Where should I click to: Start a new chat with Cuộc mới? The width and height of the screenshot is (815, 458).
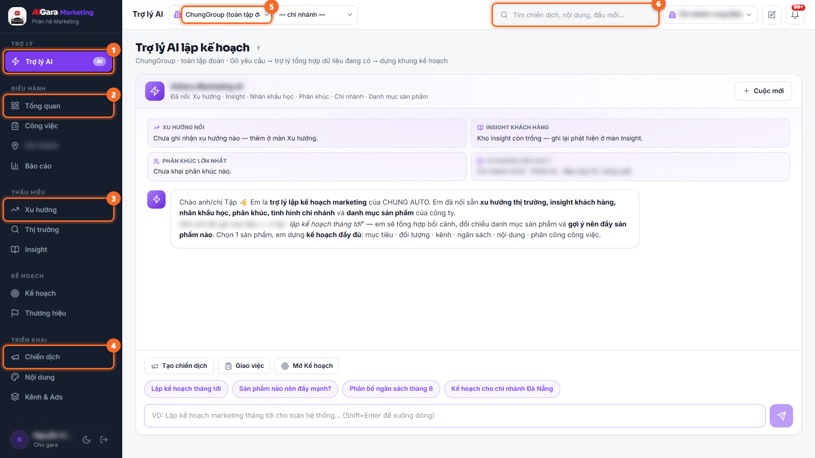pyautogui.click(x=763, y=91)
